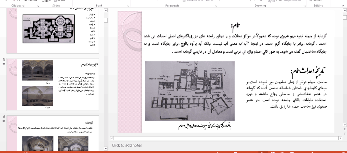The height and width of the screenshot is (153, 347).
Task: Go to the next slide using double-down arrow
Action: tap(344, 133)
